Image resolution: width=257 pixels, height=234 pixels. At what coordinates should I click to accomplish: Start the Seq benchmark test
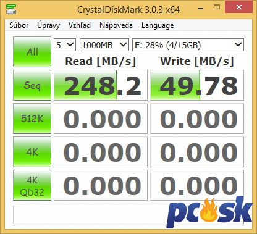pyautogui.click(x=32, y=85)
